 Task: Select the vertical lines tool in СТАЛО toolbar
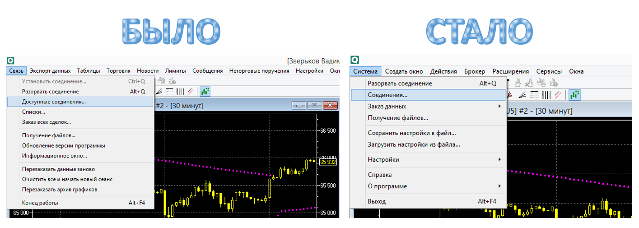tap(546, 95)
